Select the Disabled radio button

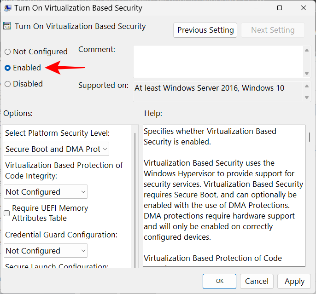(8, 84)
